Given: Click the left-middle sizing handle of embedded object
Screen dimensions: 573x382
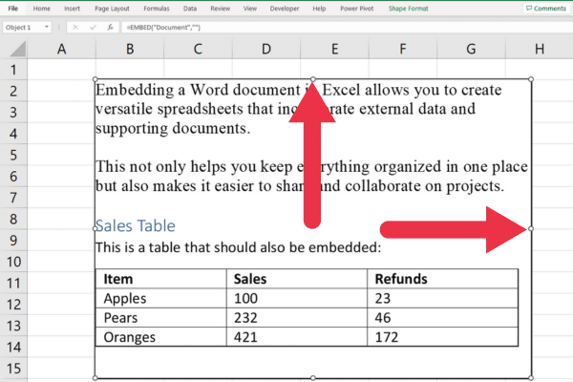Looking at the screenshot, I should click(x=95, y=228).
